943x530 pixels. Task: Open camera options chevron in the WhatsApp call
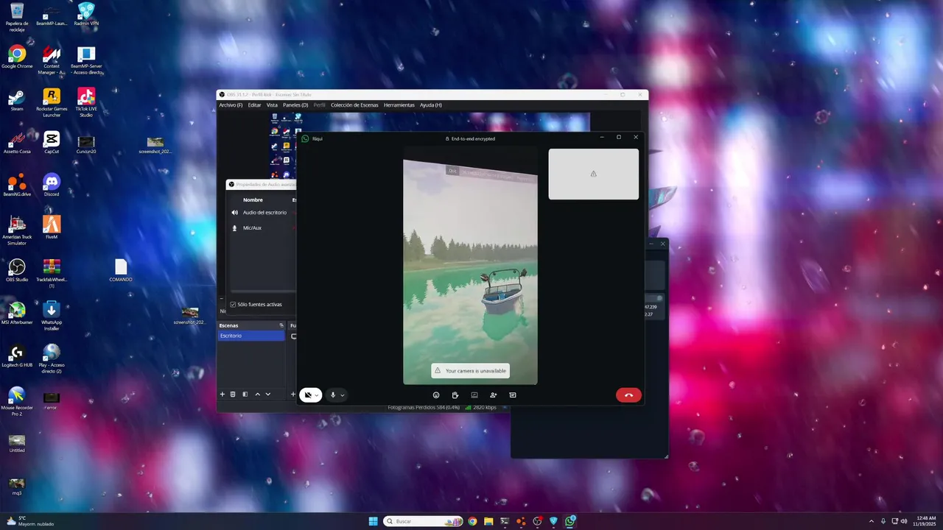[x=317, y=395]
